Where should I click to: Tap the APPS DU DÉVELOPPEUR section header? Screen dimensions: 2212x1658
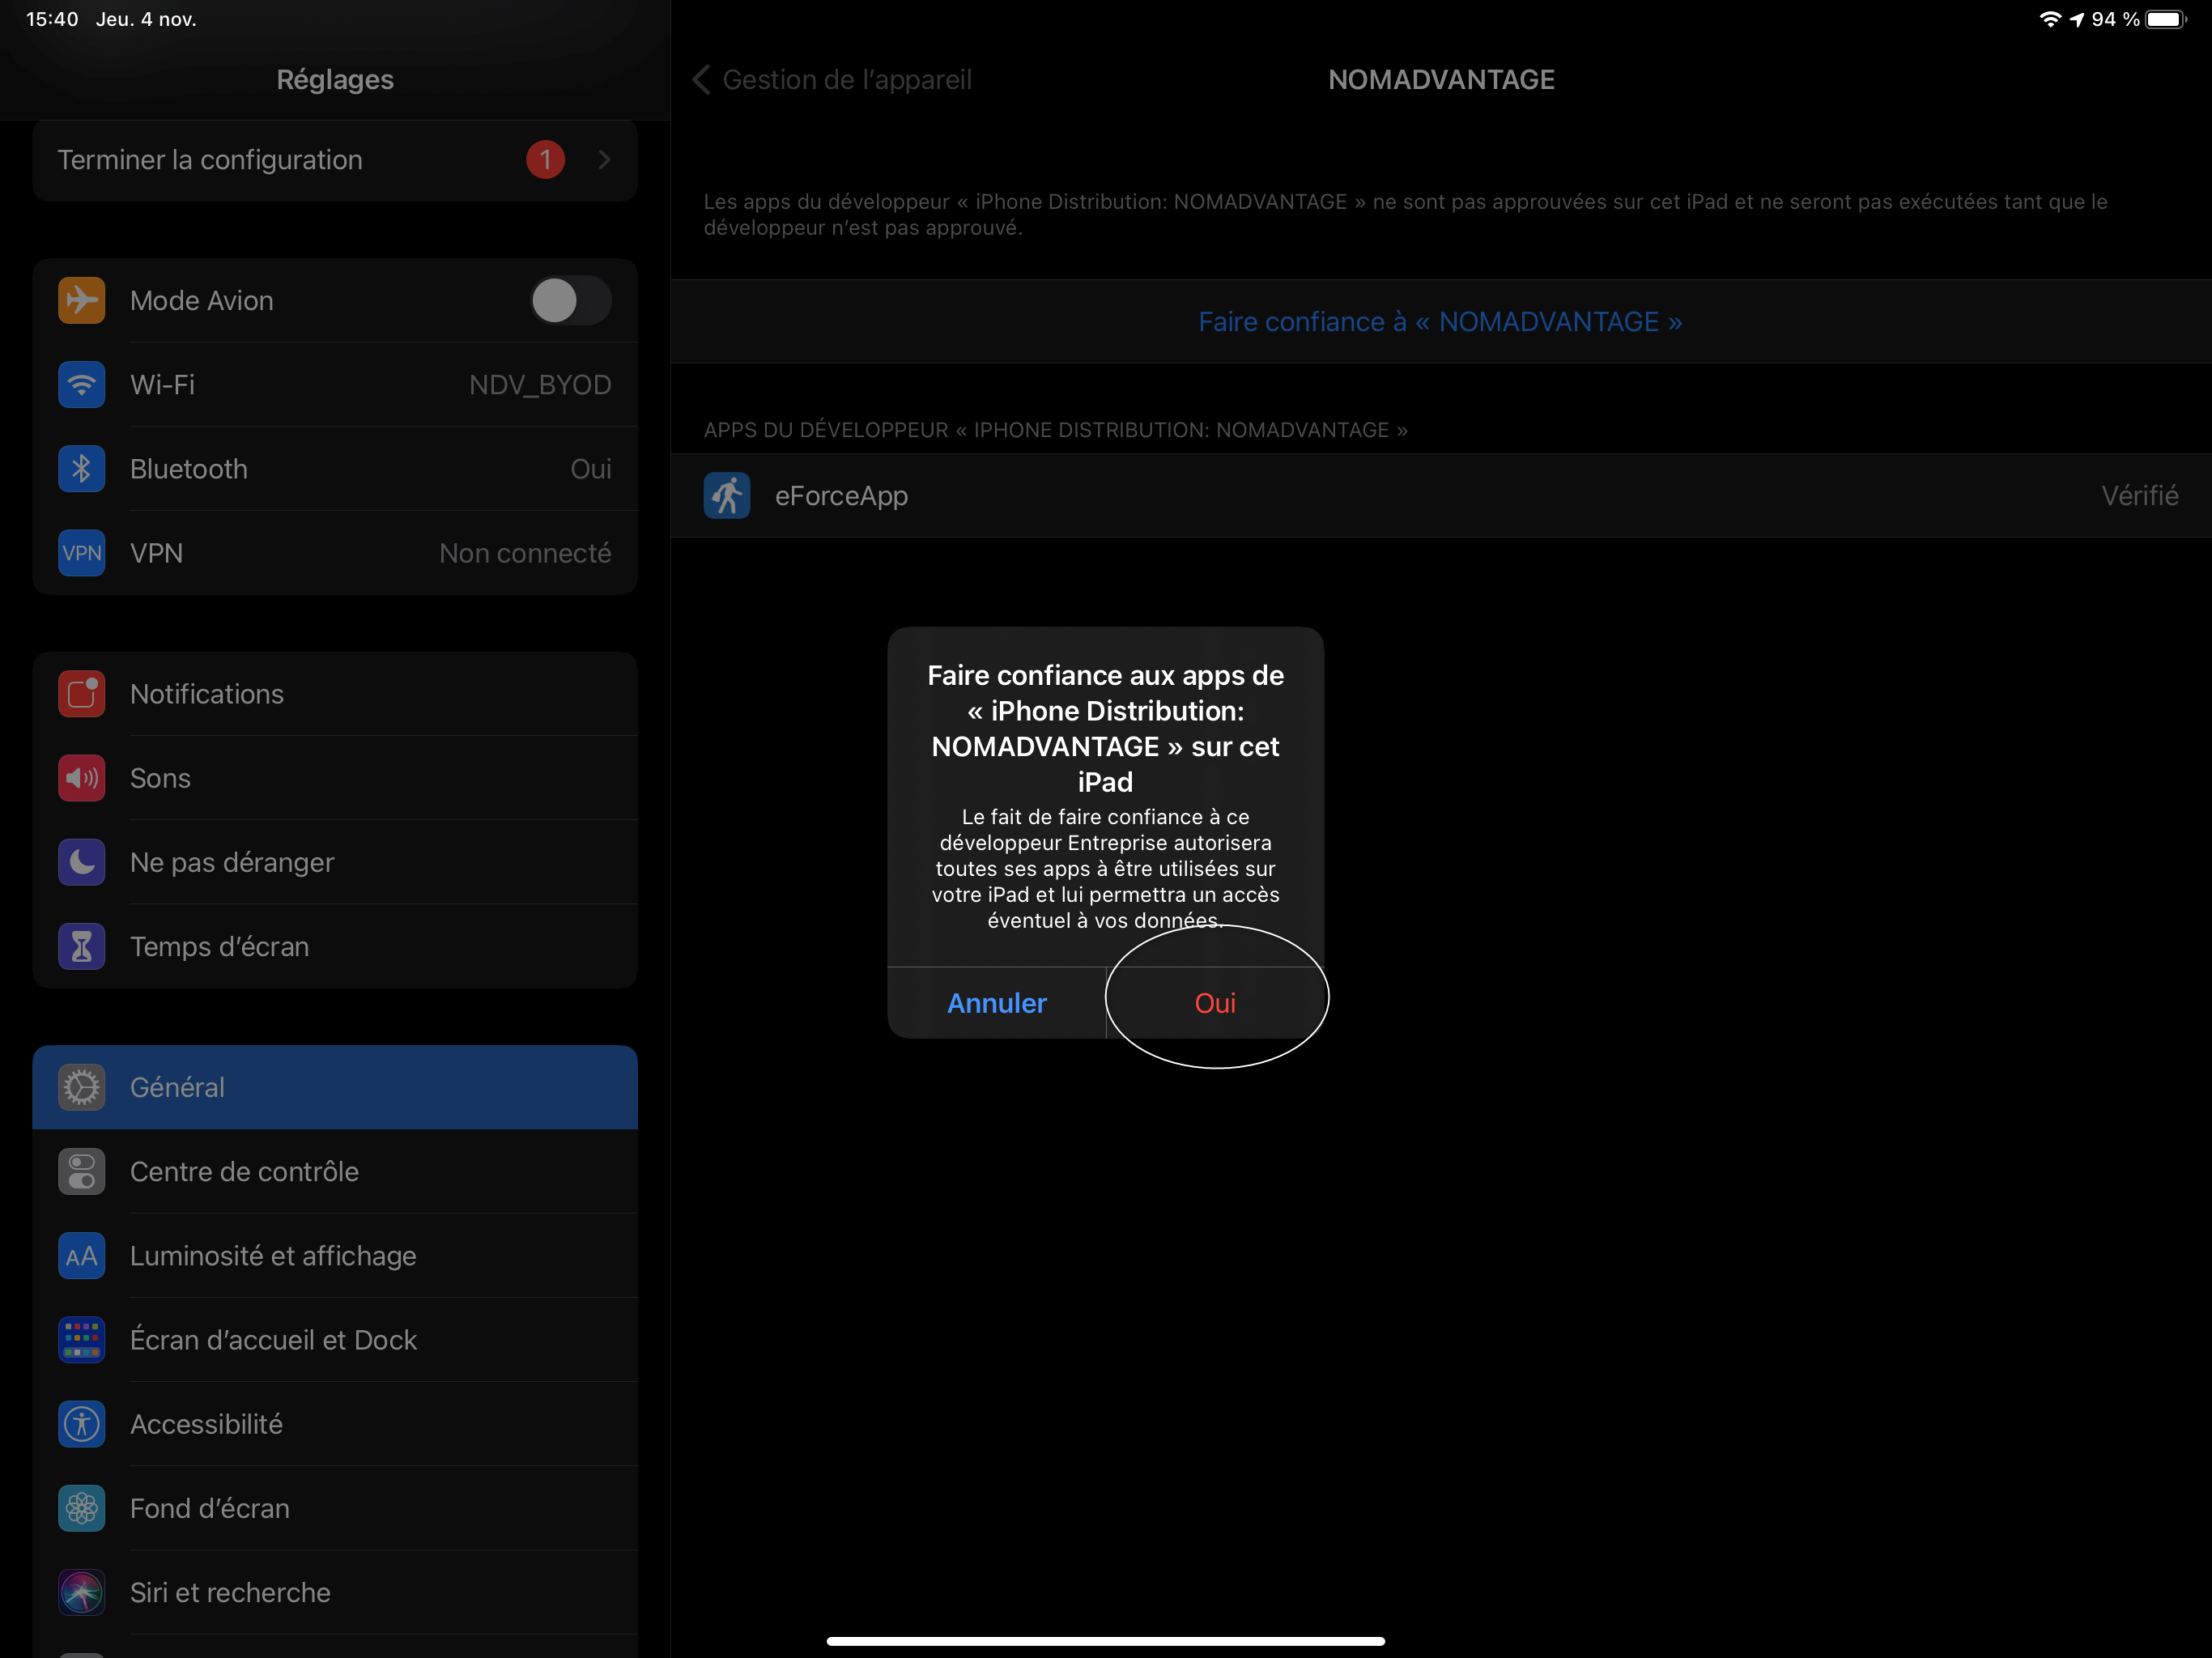[1055, 430]
